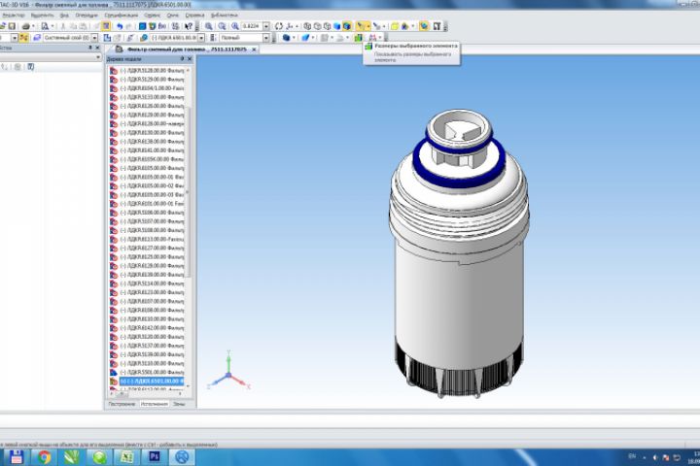Open Print preview from toolbar
The height and width of the screenshot is (466, 700).
45,26
